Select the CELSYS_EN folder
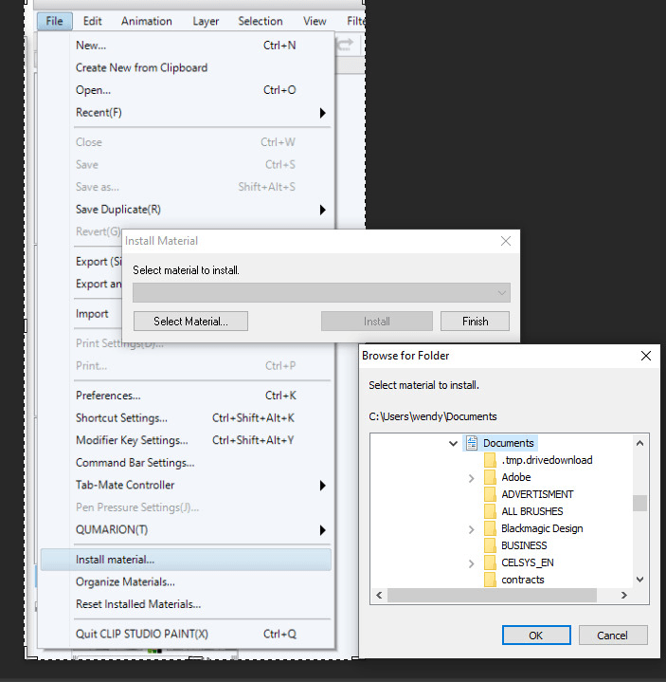666x682 pixels. (528, 562)
